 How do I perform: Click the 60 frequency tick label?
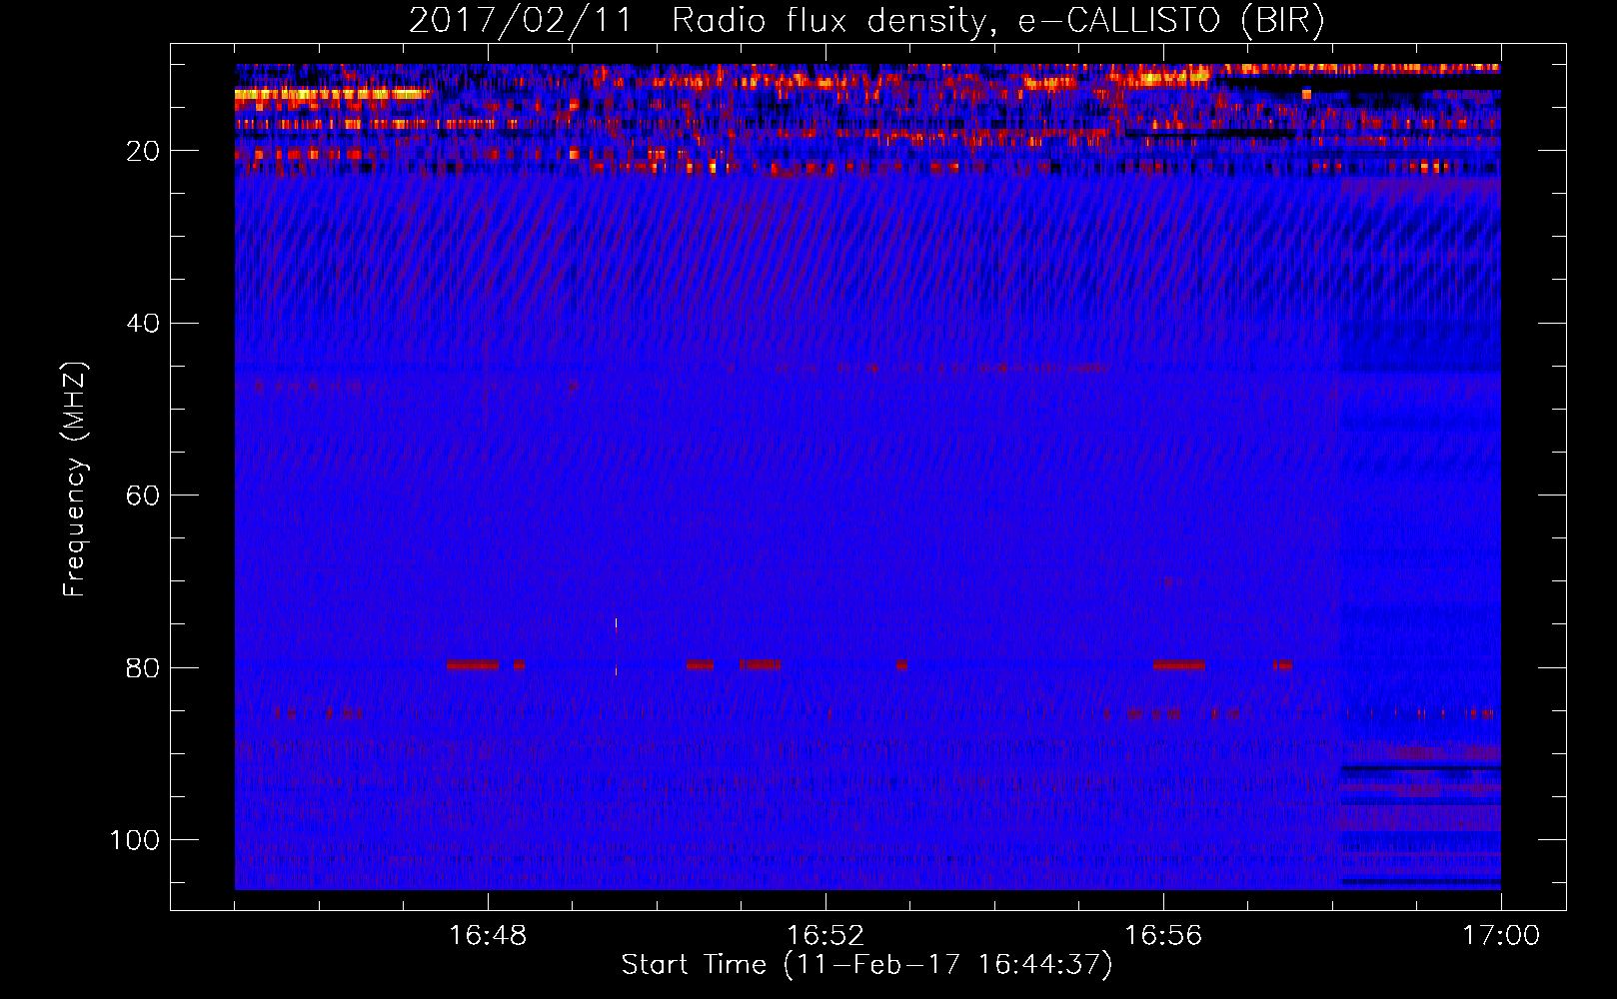point(143,496)
